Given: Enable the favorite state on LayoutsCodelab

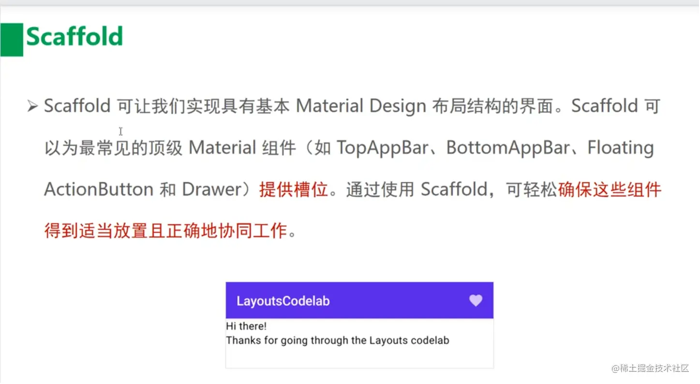Looking at the screenshot, I should pyautogui.click(x=476, y=300).
